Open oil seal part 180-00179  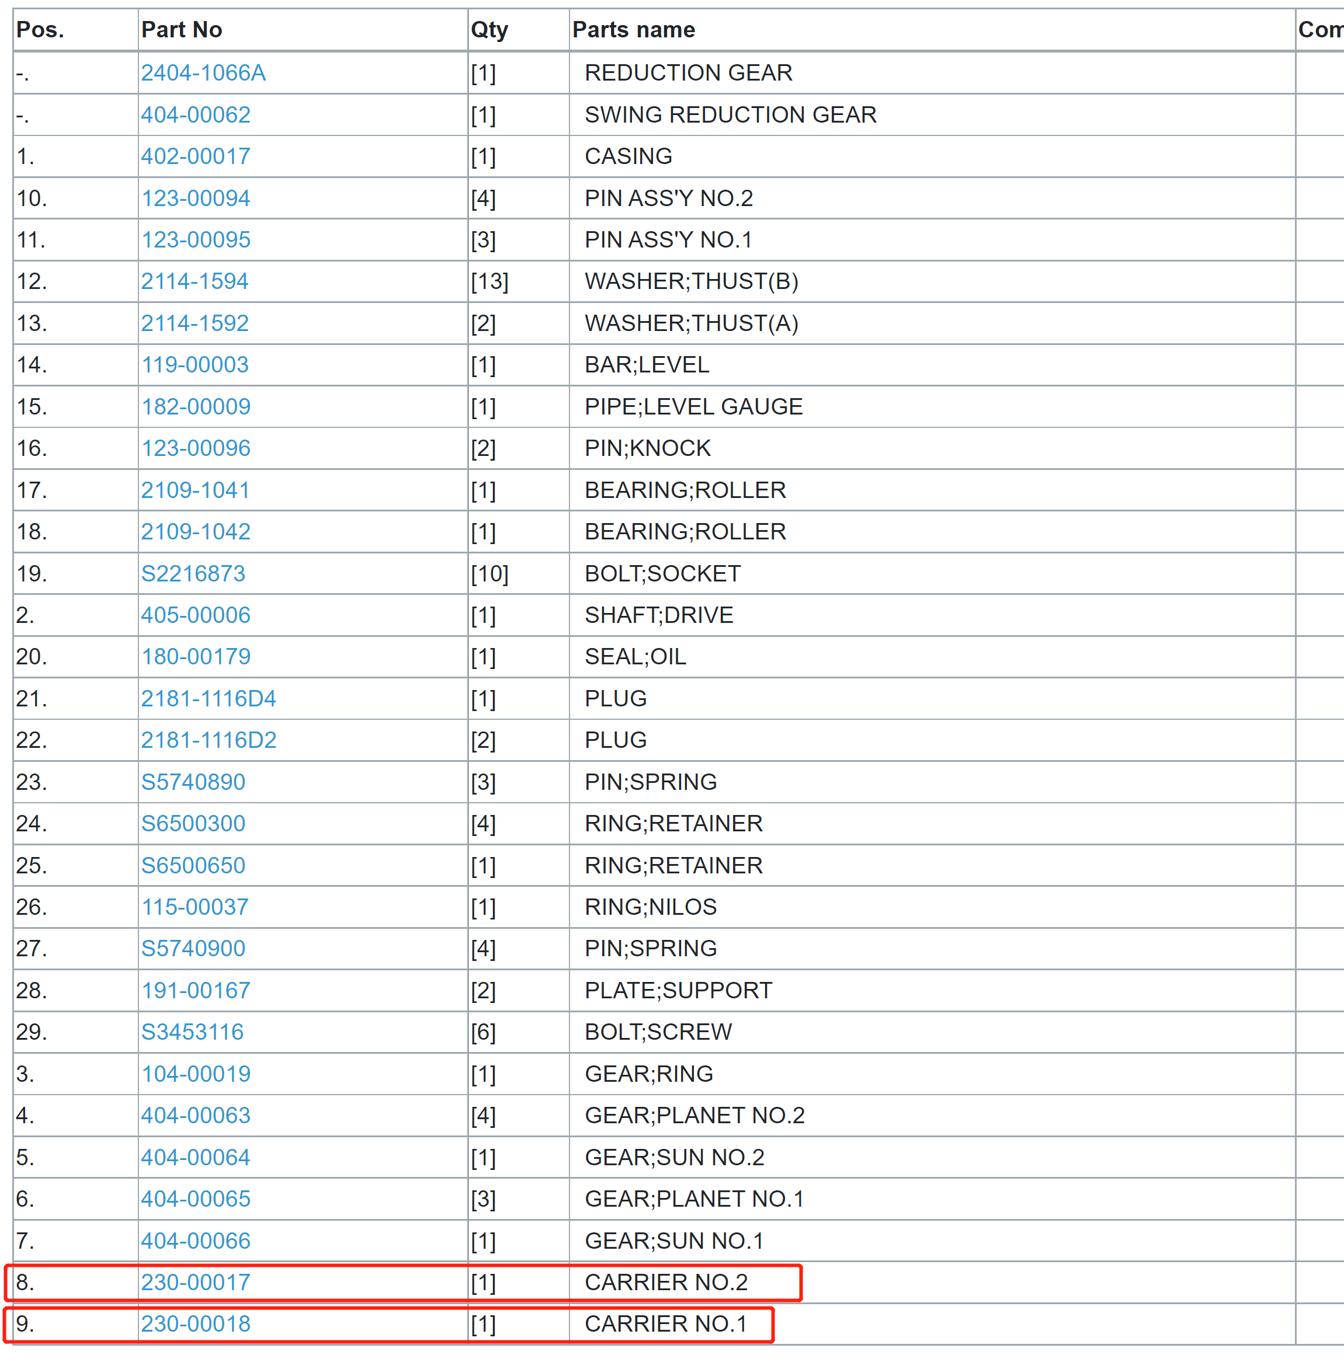pos(196,657)
